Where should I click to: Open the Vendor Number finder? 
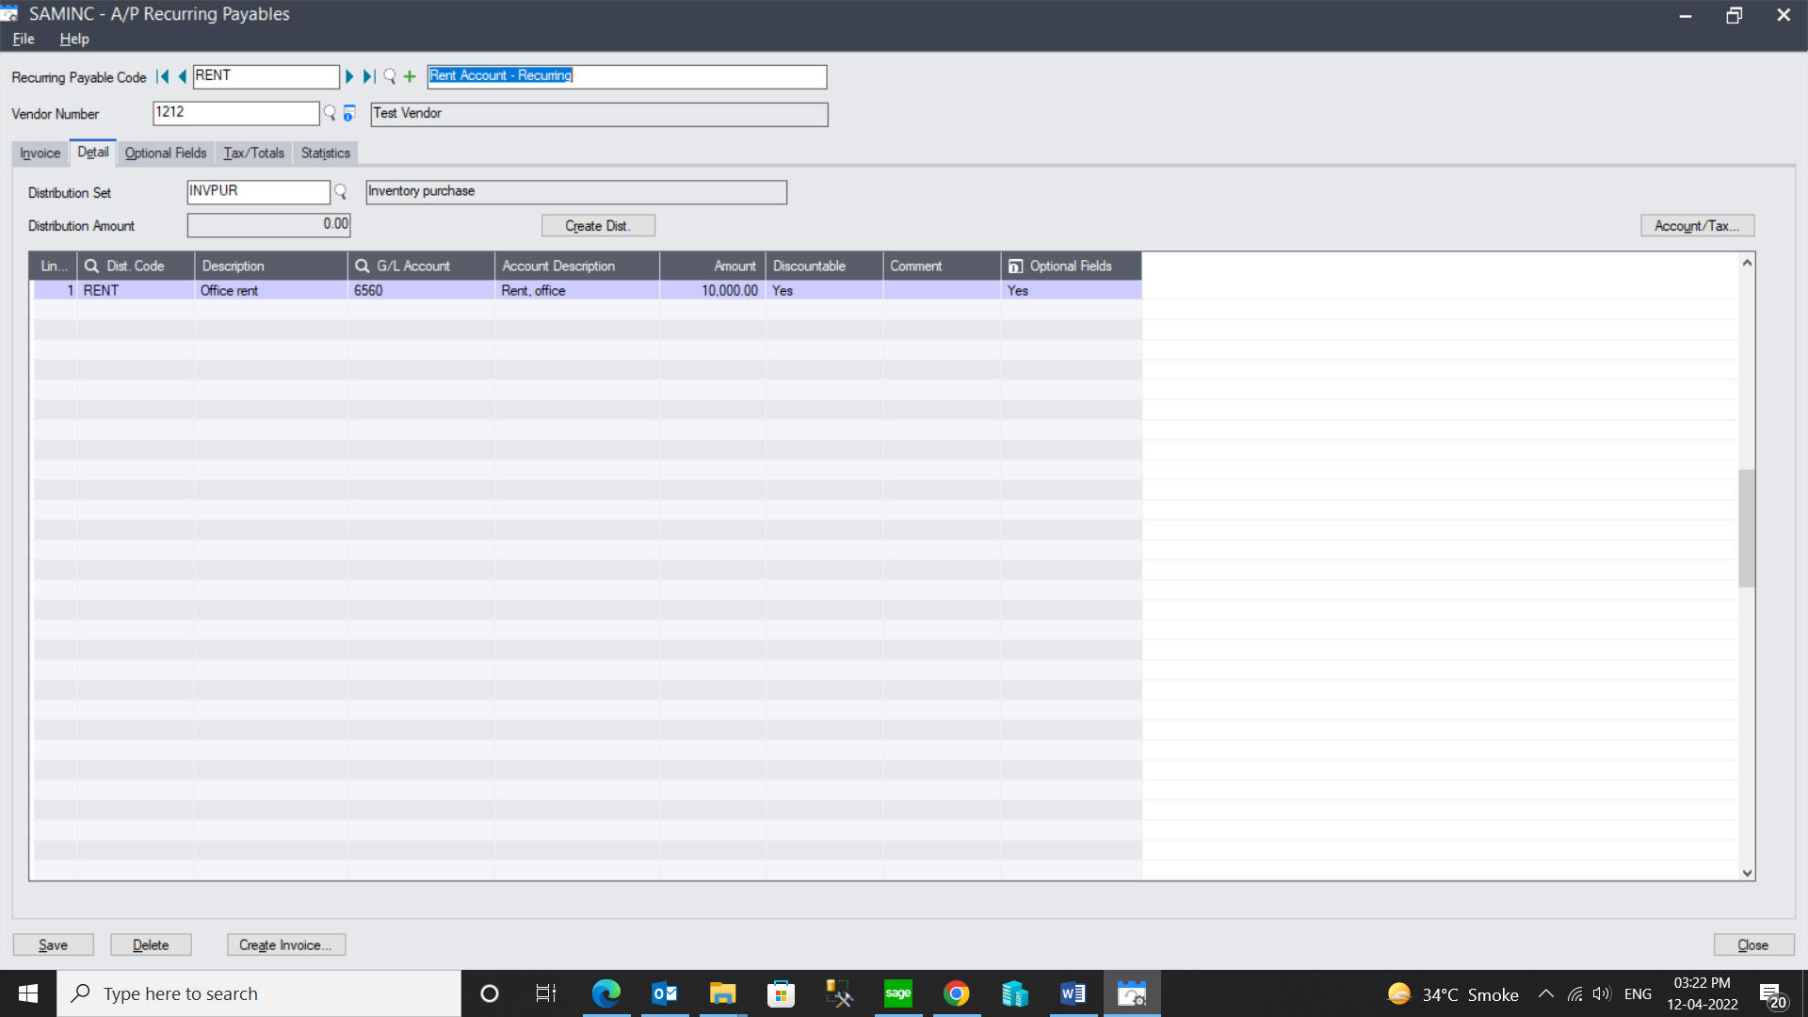tap(329, 113)
